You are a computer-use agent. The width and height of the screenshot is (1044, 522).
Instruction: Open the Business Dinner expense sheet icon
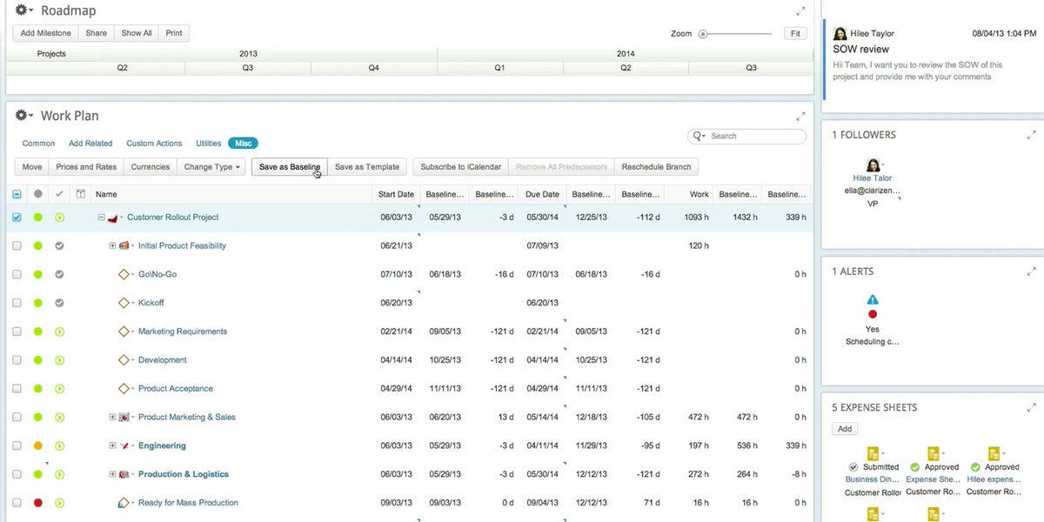tap(873, 453)
